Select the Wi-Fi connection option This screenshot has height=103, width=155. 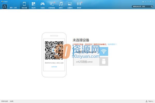91,52
